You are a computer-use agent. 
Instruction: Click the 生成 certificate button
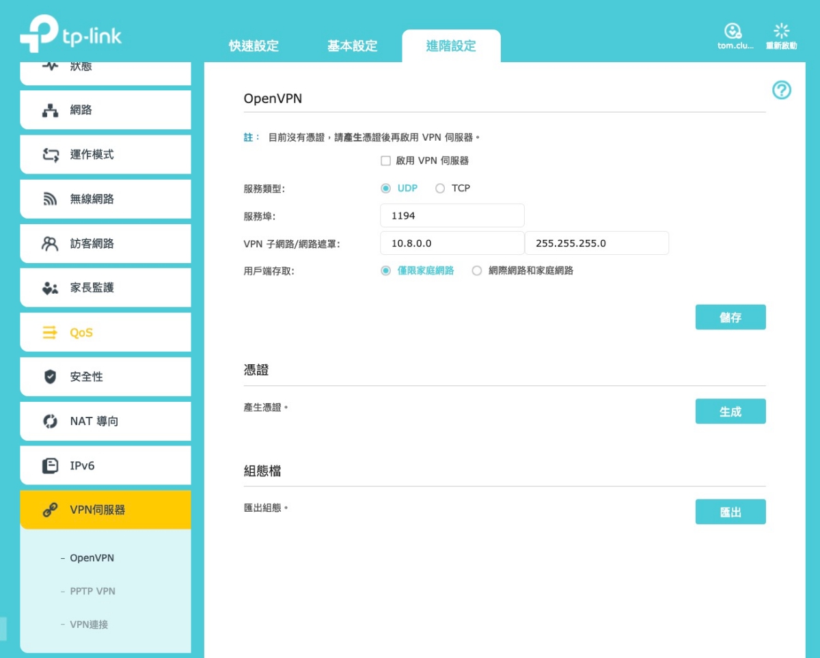730,412
